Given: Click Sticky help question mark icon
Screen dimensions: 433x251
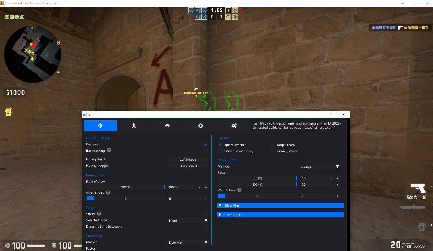Looking at the screenshot, I should [99, 213].
